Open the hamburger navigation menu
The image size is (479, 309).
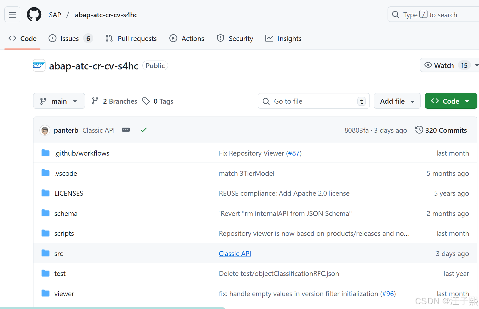(x=12, y=15)
